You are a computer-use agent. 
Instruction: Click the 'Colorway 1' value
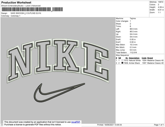15,16
